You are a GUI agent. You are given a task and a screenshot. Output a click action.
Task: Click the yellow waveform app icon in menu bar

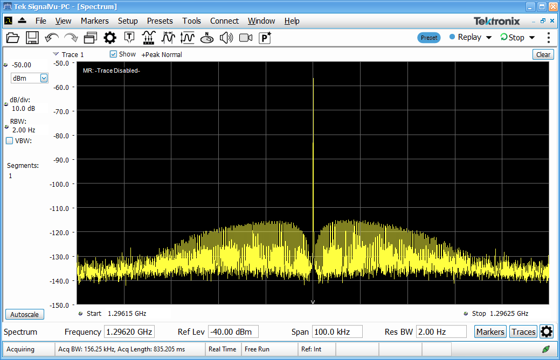point(8,20)
